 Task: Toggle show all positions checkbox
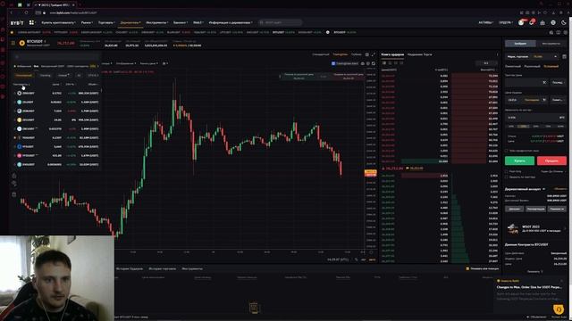tap(467, 268)
